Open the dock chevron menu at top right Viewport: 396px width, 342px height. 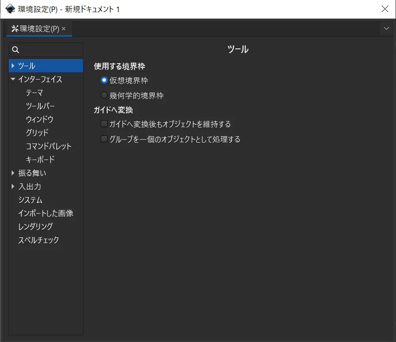click(x=386, y=28)
